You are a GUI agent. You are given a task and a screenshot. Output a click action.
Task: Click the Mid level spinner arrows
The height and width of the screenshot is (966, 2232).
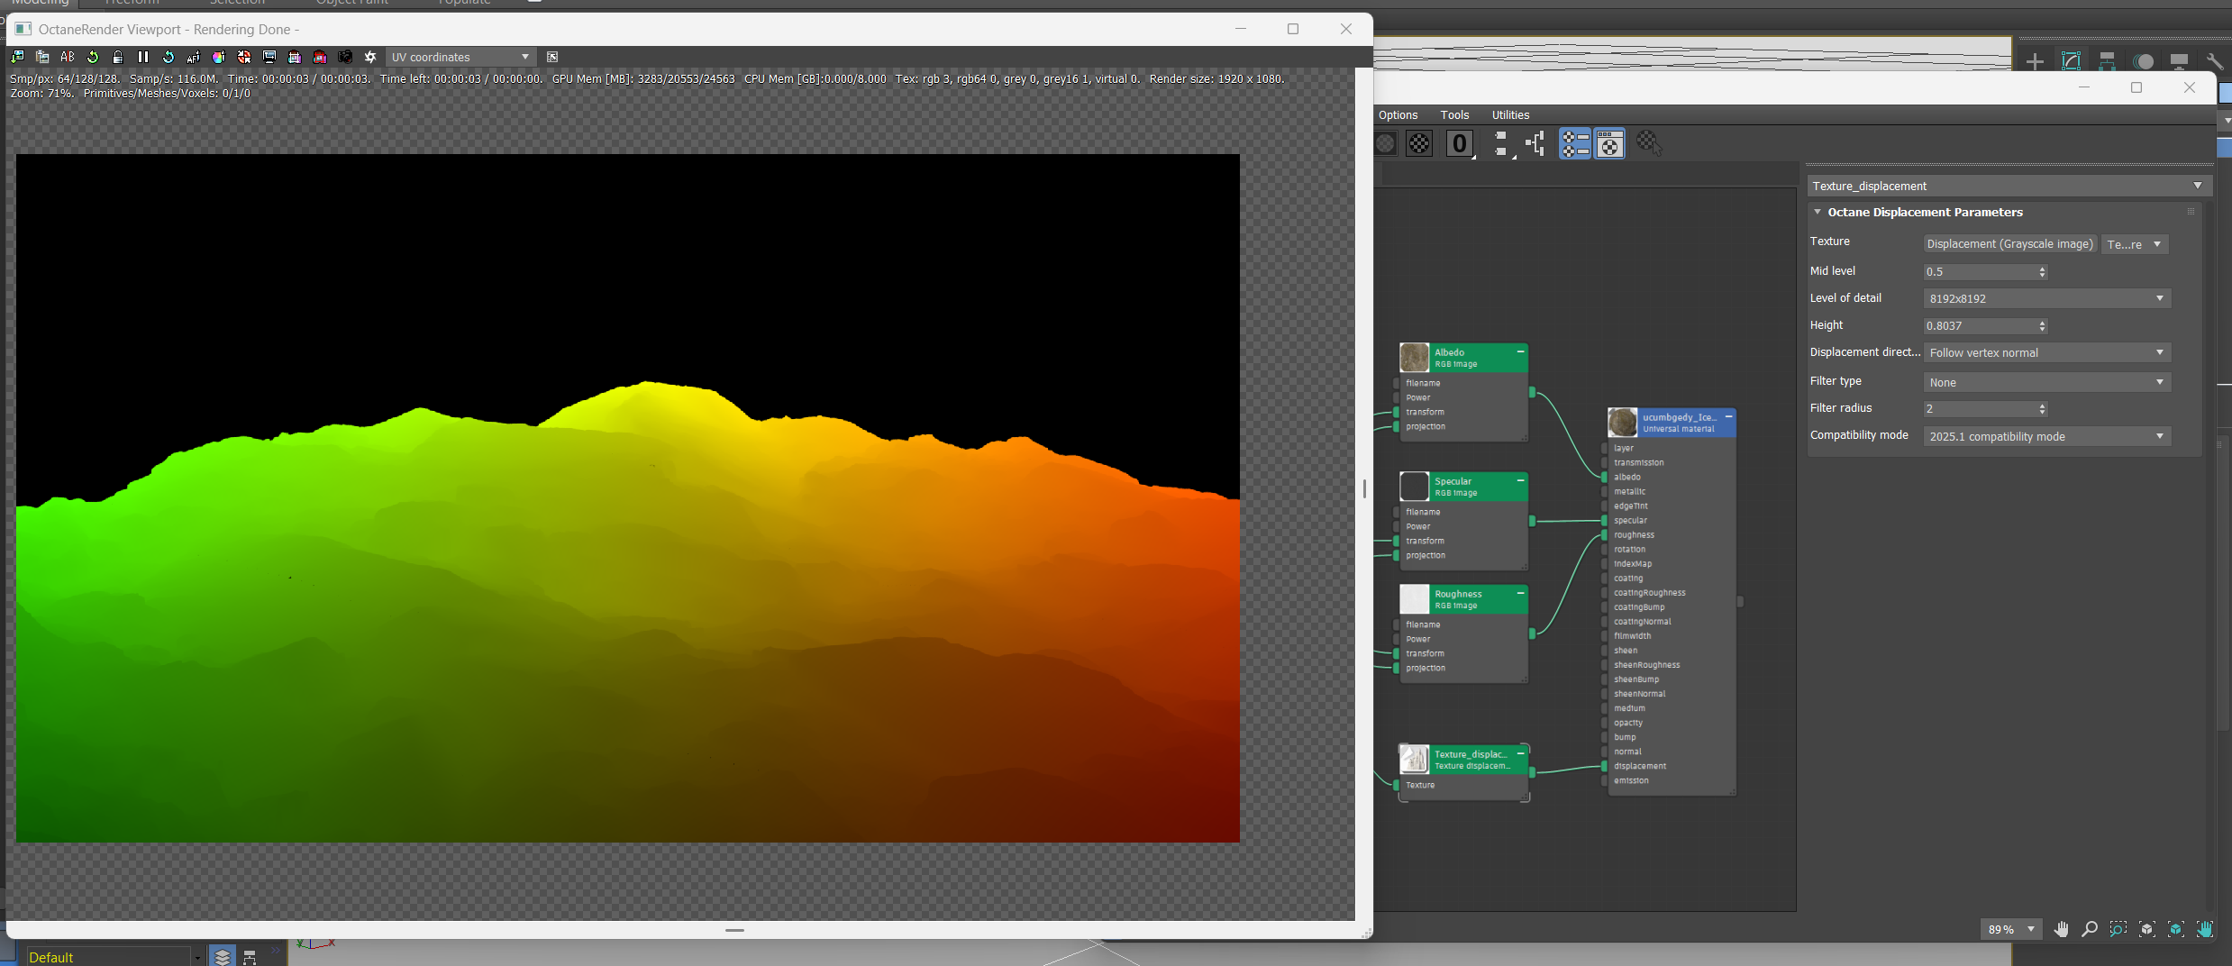coord(2043,271)
